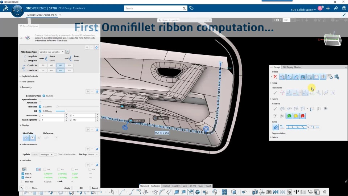Open the Enablers toolbar tab
348x196 pixels.
click(176, 186)
